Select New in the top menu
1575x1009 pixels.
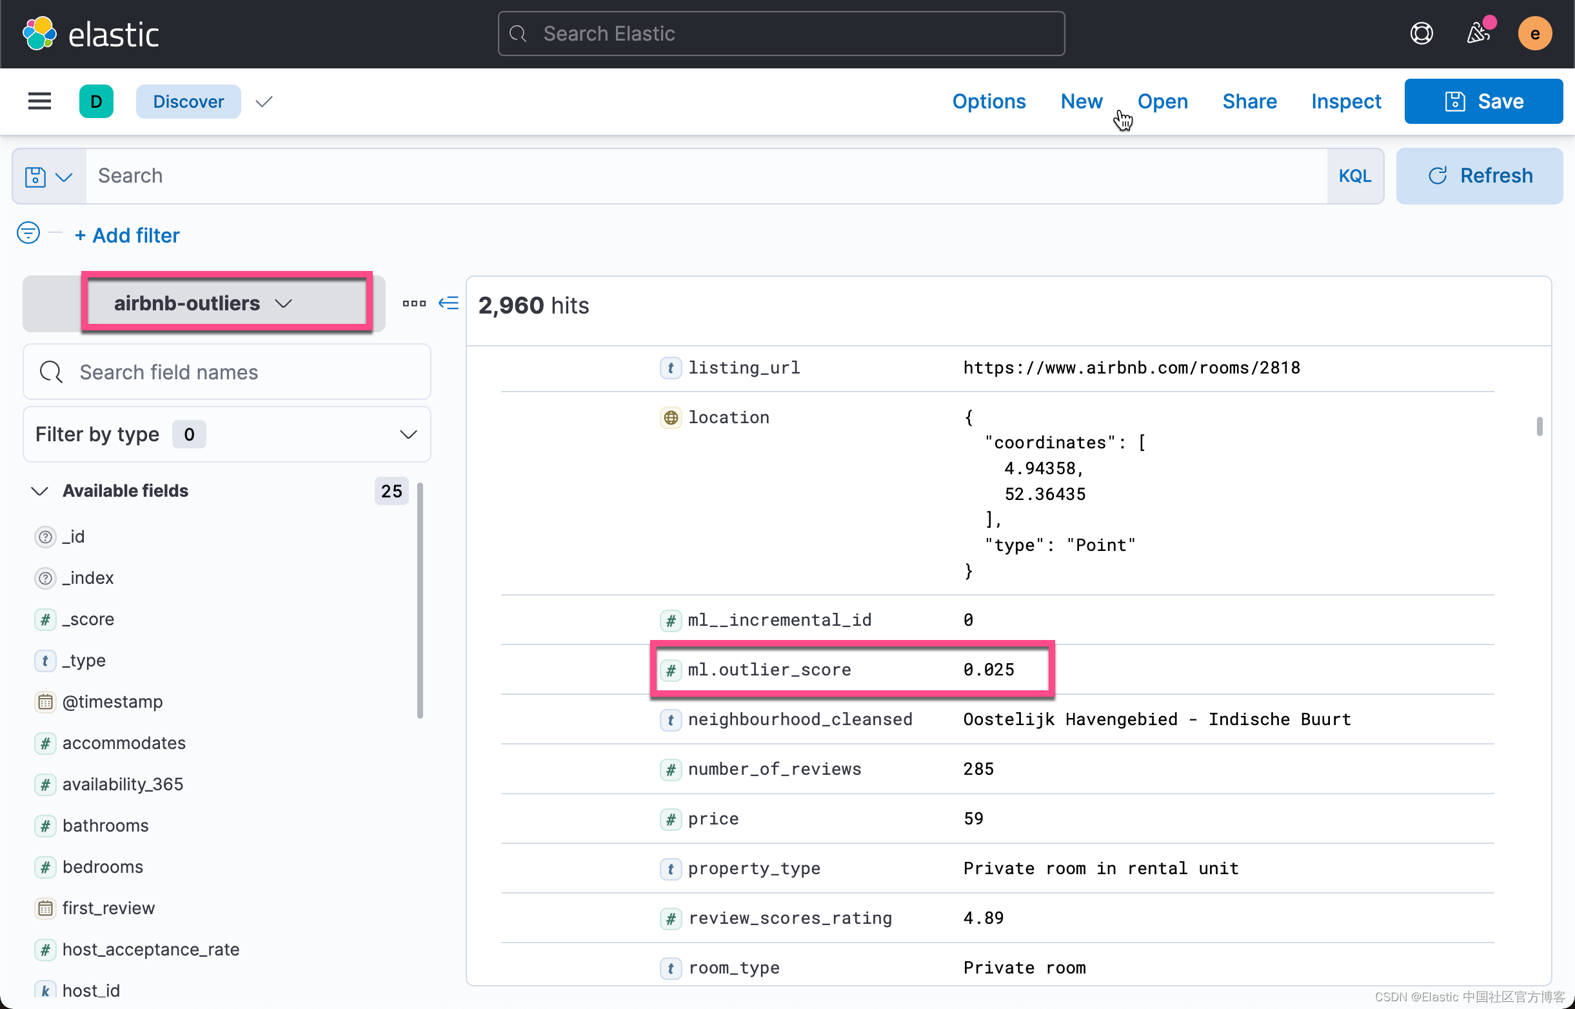(x=1081, y=101)
